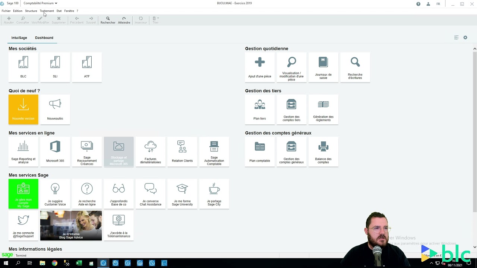The image size is (477, 268).
Task: Expand the Trier toolbar dropdown
Action: click(x=155, y=20)
